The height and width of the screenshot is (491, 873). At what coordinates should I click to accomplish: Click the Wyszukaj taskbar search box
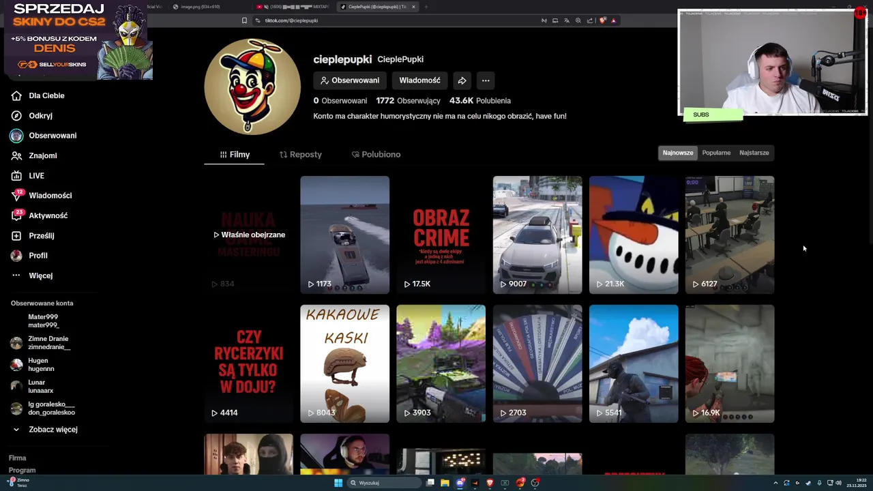[x=384, y=483]
